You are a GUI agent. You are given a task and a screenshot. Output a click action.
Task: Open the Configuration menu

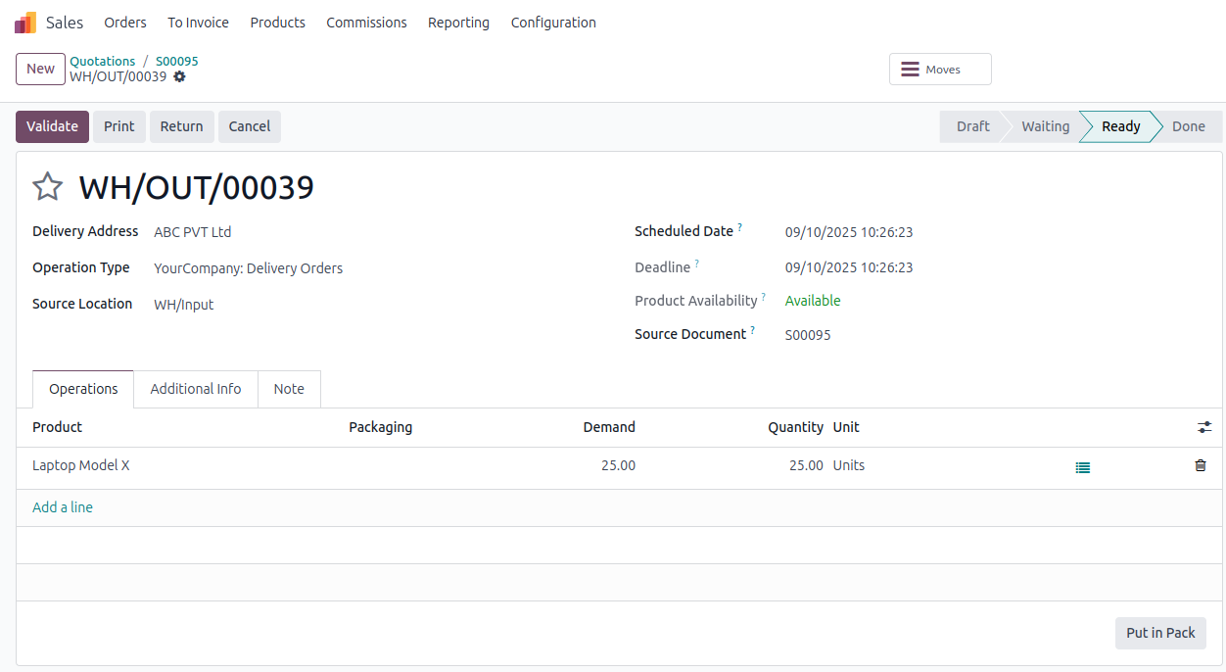(x=552, y=22)
